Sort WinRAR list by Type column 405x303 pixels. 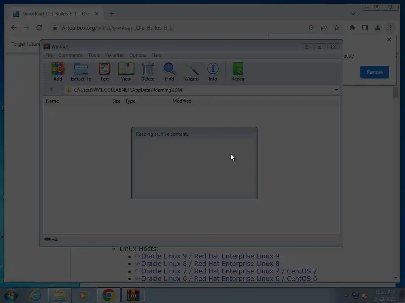click(130, 101)
